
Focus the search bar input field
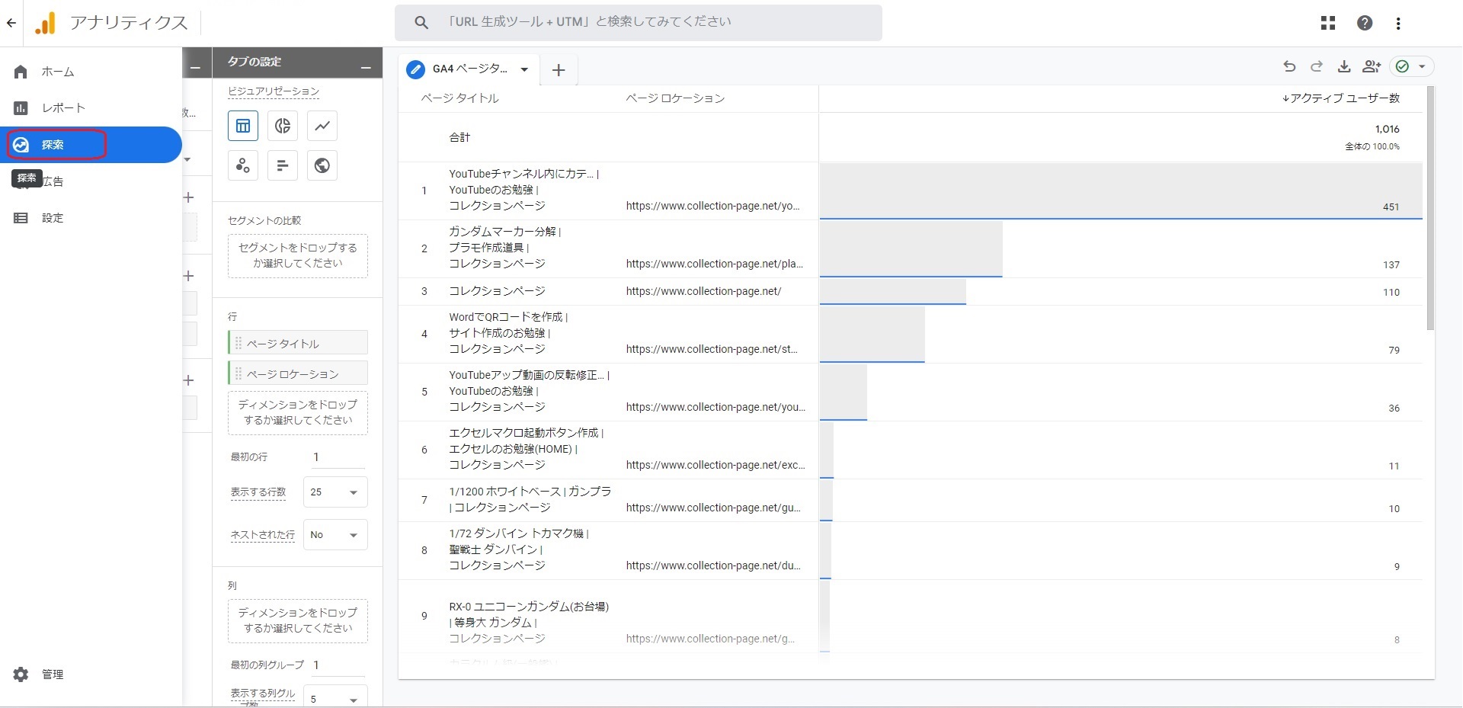click(x=638, y=22)
